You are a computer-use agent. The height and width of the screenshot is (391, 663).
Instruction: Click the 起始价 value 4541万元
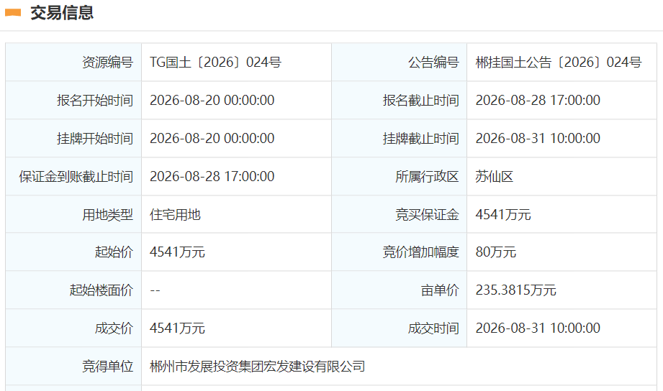tap(177, 252)
